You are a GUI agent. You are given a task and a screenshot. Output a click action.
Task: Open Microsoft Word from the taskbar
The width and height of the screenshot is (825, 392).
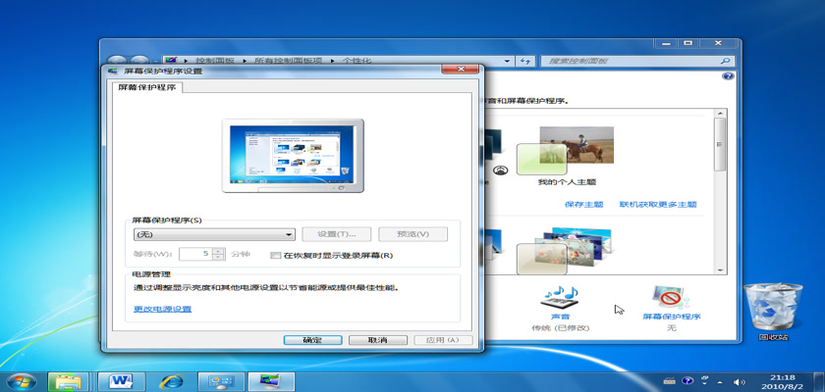[123, 379]
